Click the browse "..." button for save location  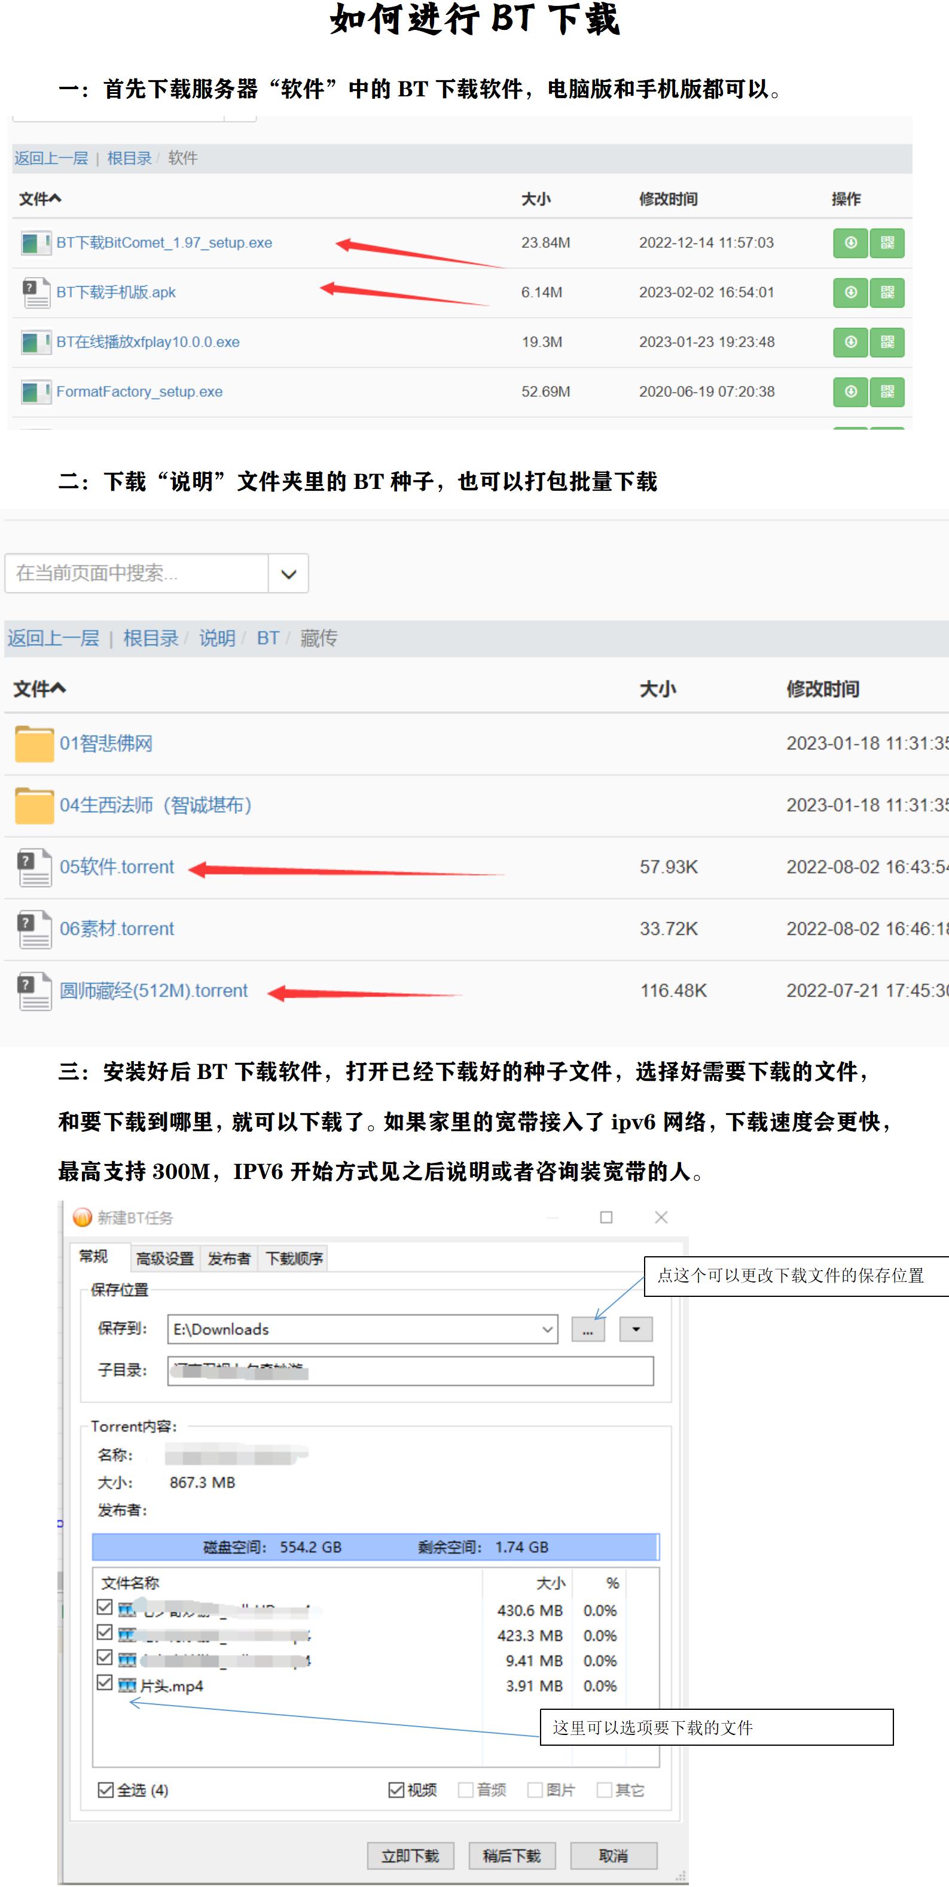588,1329
